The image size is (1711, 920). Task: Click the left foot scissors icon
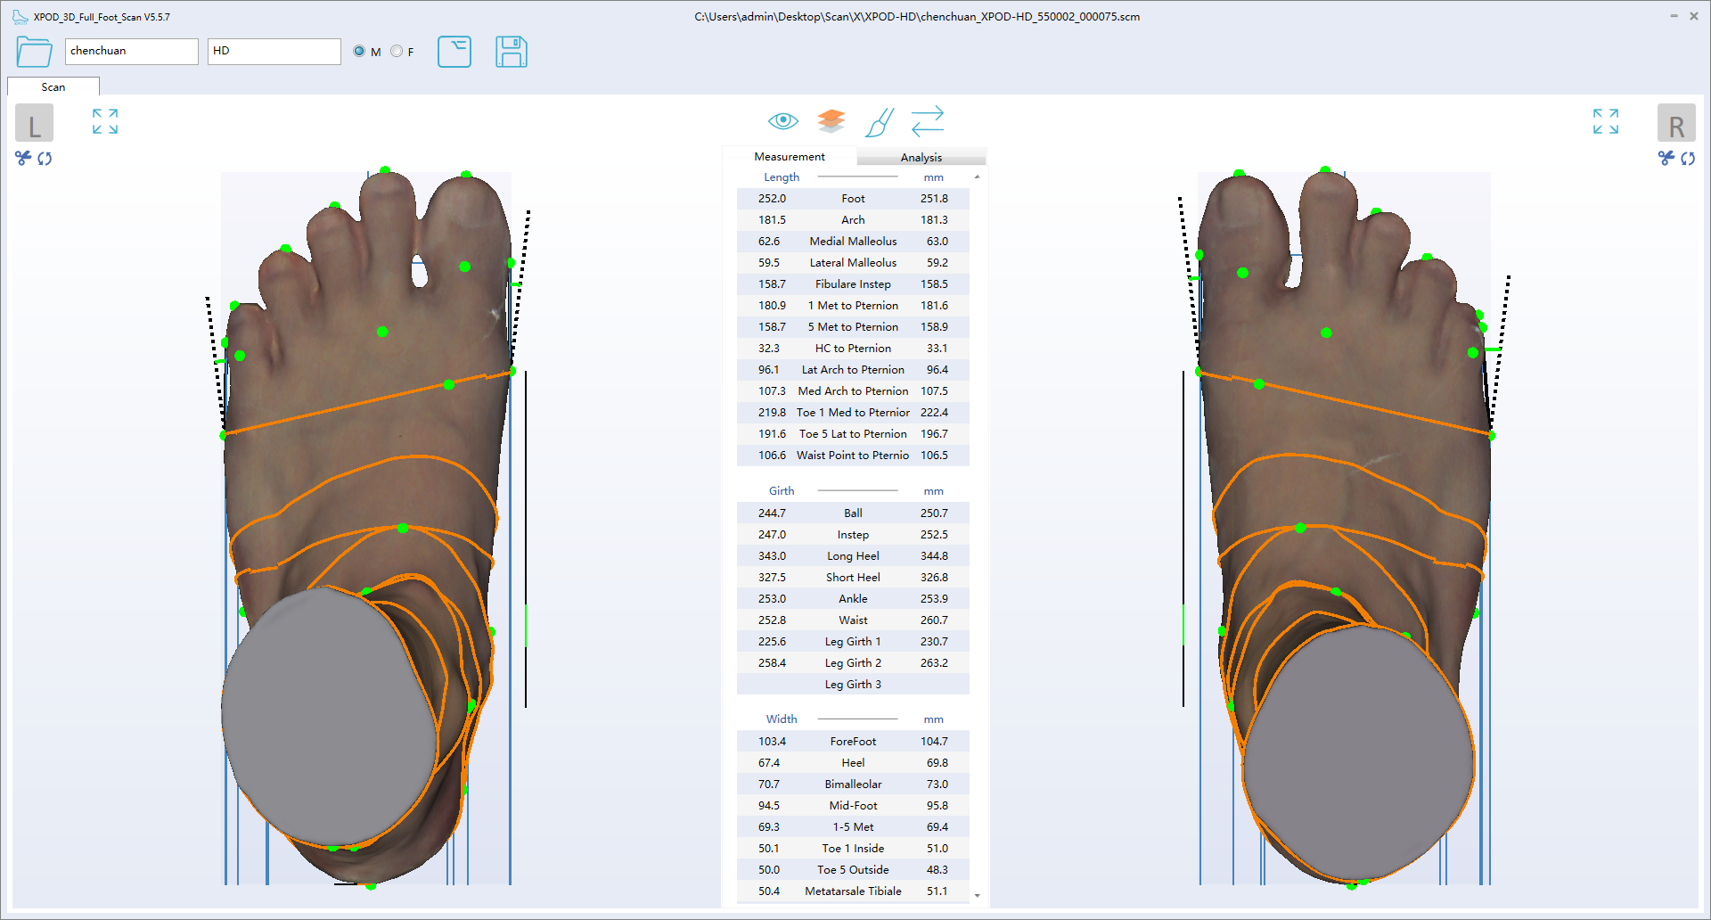click(x=23, y=158)
